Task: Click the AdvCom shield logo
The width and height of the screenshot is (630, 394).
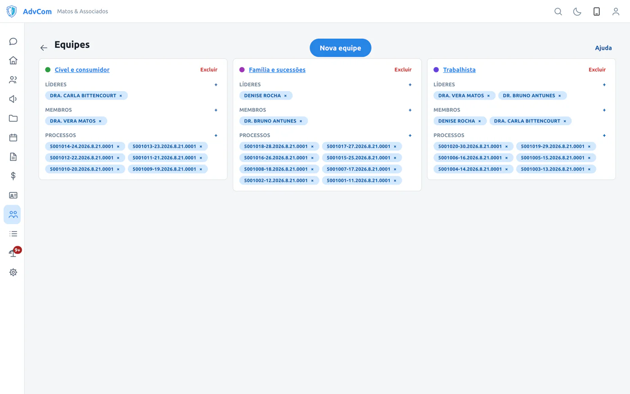Action: coord(12,11)
